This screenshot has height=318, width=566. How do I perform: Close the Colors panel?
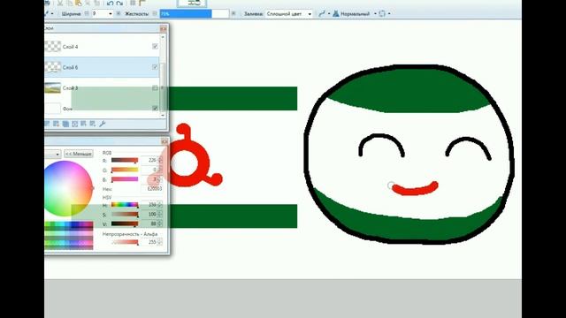(x=164, y=141)
